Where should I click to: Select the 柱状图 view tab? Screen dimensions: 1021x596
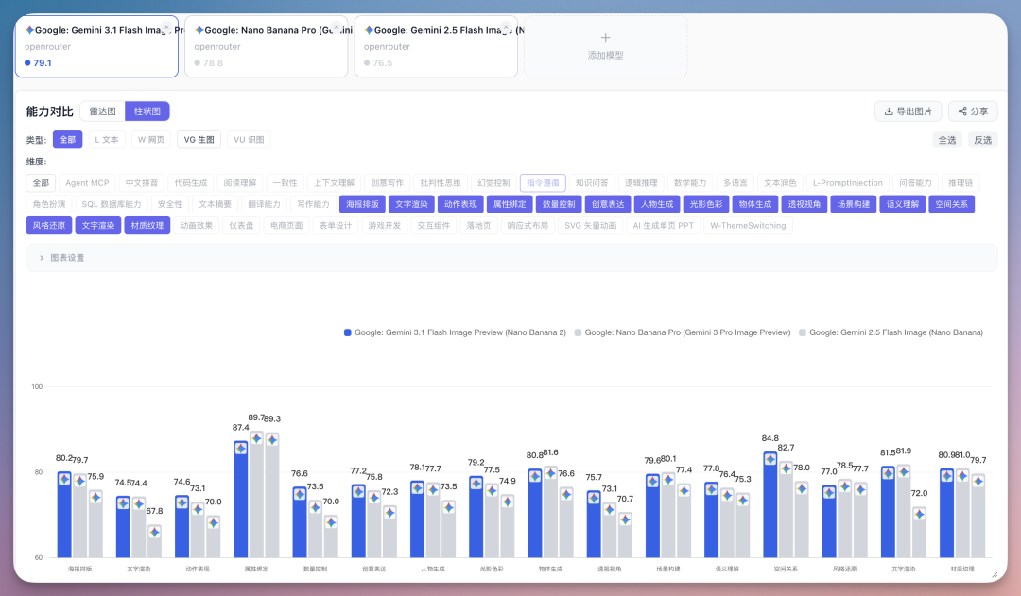tap(147, 111)
